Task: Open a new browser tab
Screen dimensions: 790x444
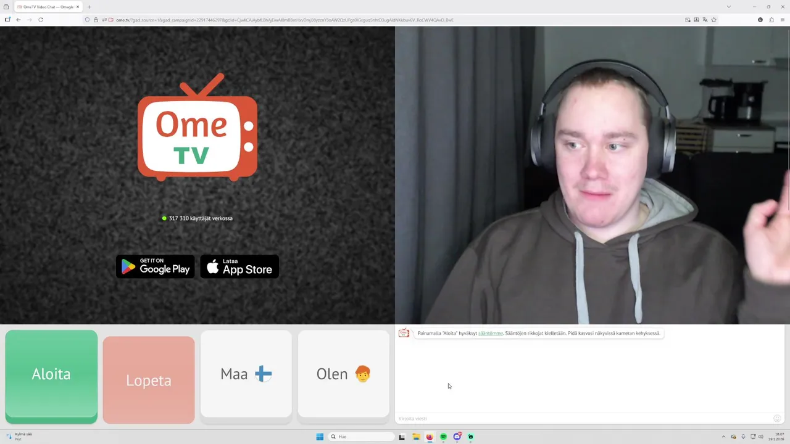Action: [89, 7]
